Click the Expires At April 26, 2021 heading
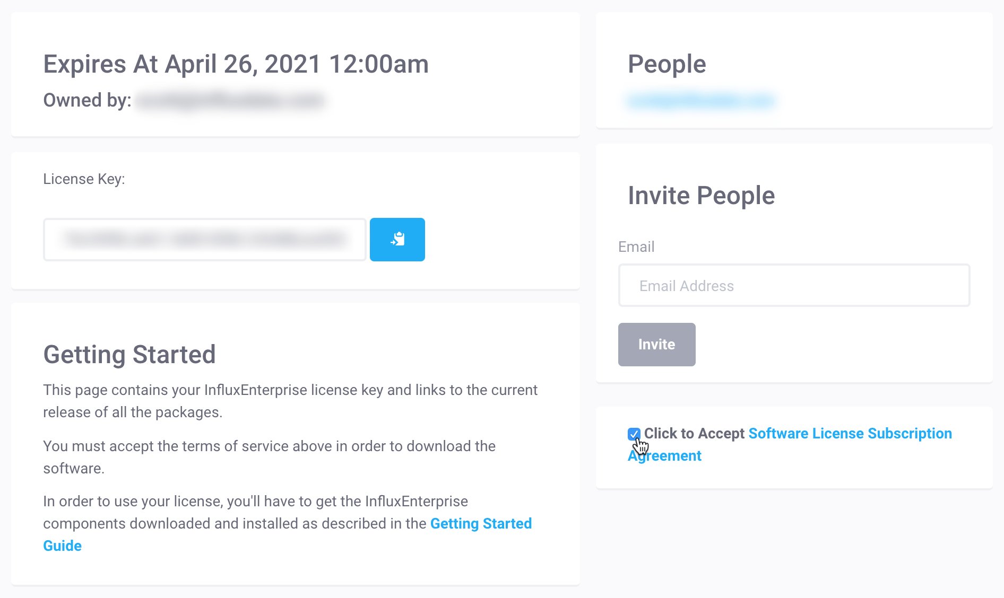The image size is (1004, 598). click(236, 64)
